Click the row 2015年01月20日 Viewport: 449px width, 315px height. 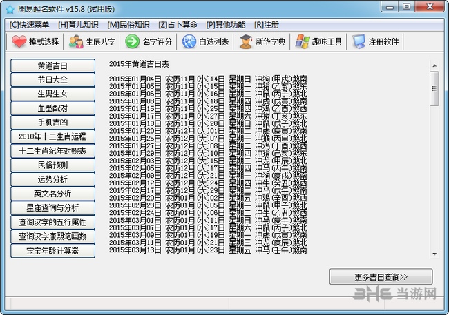coord(208,131)
